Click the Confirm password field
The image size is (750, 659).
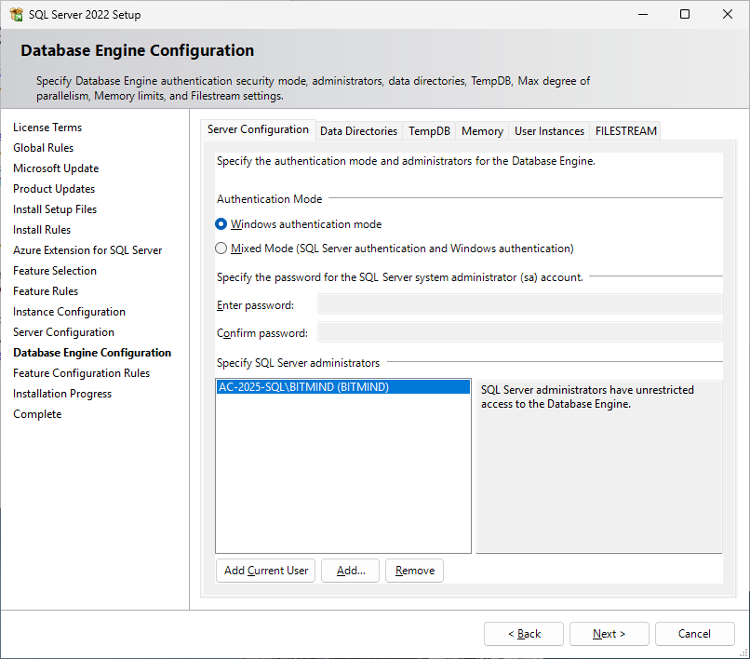click(x=519, y=333)
